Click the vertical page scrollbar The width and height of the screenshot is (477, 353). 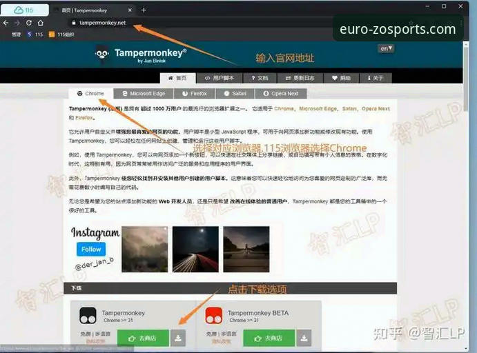click(466, 79)
